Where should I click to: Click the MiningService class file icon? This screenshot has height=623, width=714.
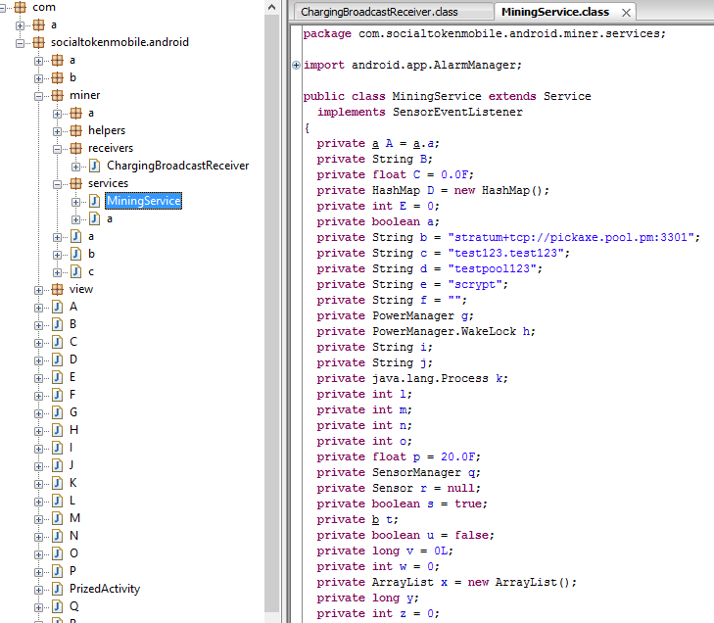coord(95,201)
